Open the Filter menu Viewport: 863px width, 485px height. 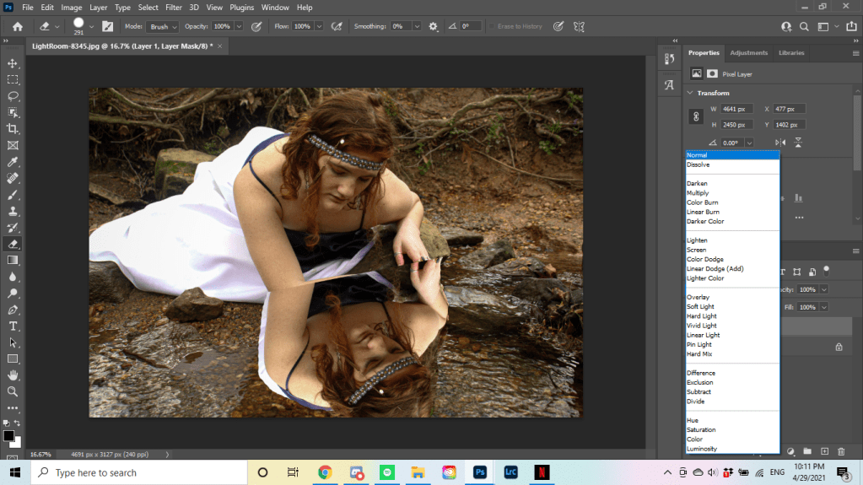point(174,8)
